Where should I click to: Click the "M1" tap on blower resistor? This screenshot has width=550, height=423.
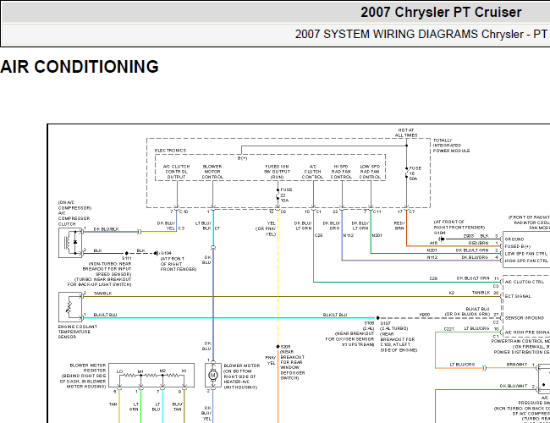coord(140,371)
